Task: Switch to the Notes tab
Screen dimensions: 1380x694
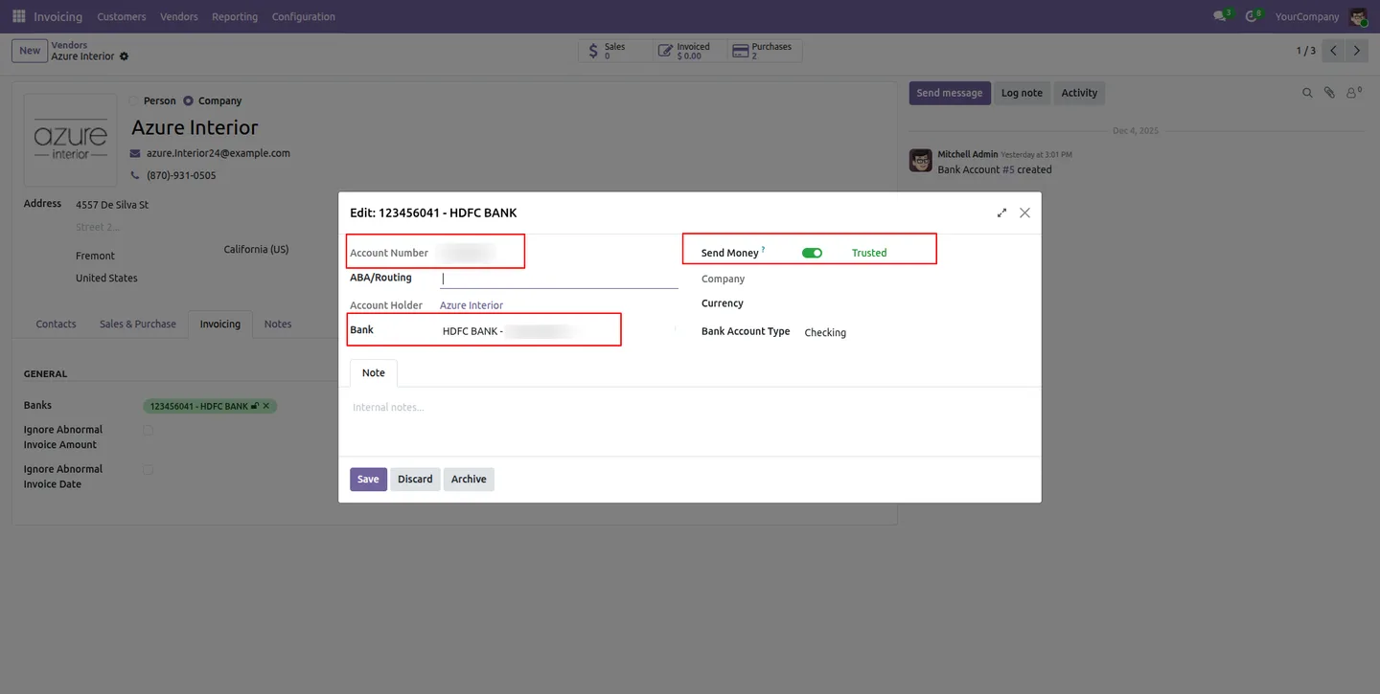Action: [x=278, y=324]
